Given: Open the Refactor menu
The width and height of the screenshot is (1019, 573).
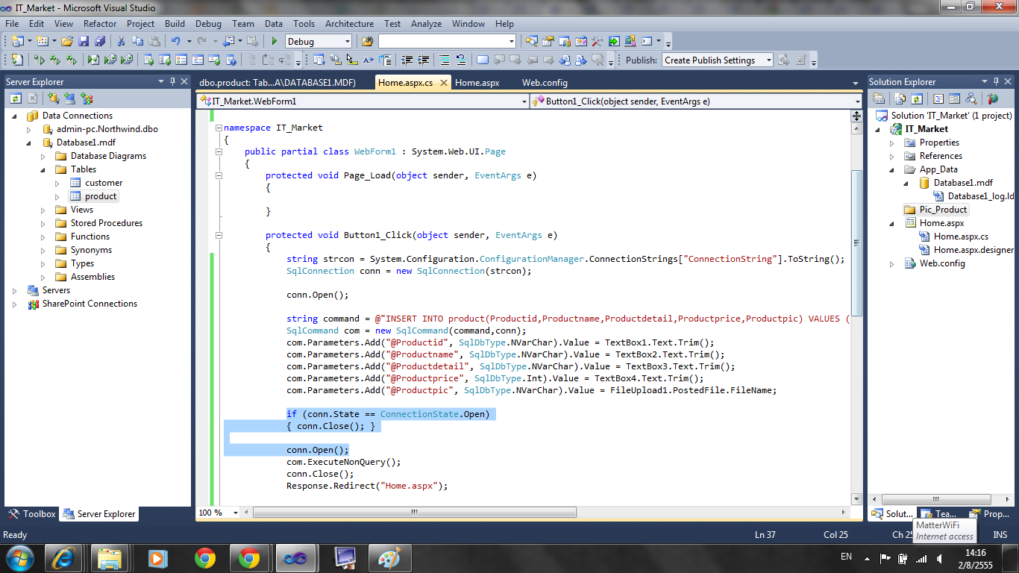Looking at the screenshot, I should tap(100, 24).
